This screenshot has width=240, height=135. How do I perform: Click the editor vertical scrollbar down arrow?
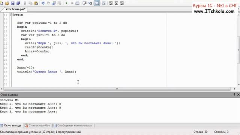[238, 85]
